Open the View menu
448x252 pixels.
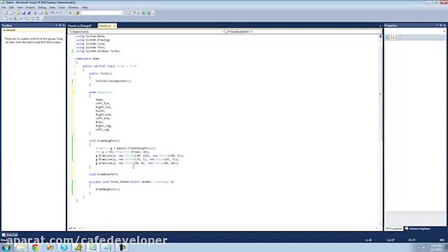coord(20,7)
